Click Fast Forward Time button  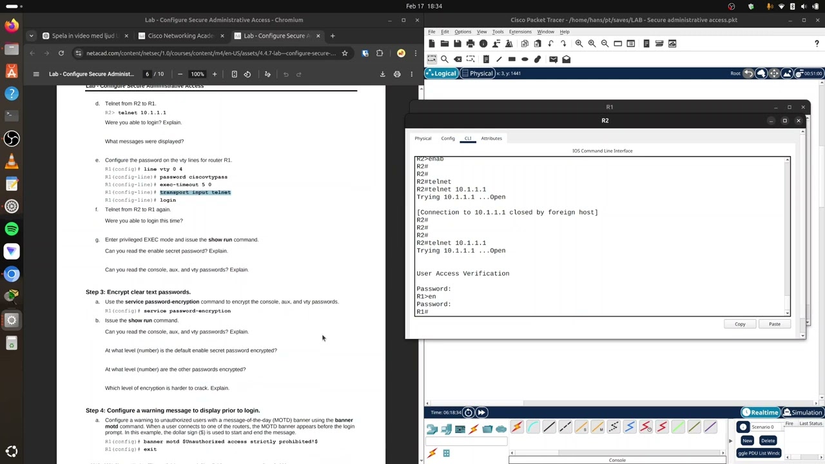click(481, 412)
